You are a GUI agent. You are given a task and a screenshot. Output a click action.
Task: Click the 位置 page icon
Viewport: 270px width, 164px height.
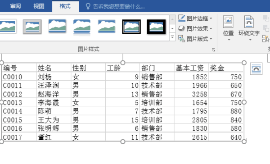click(x=228, y=22)
